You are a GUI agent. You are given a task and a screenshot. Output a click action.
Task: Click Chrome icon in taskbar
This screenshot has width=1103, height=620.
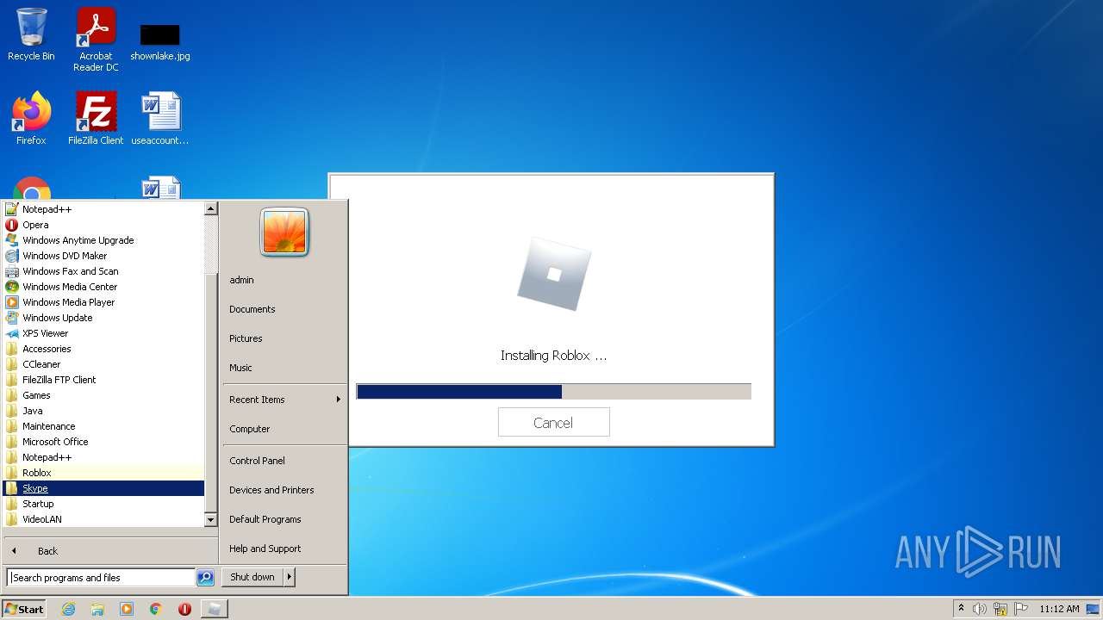pos(156,609)
